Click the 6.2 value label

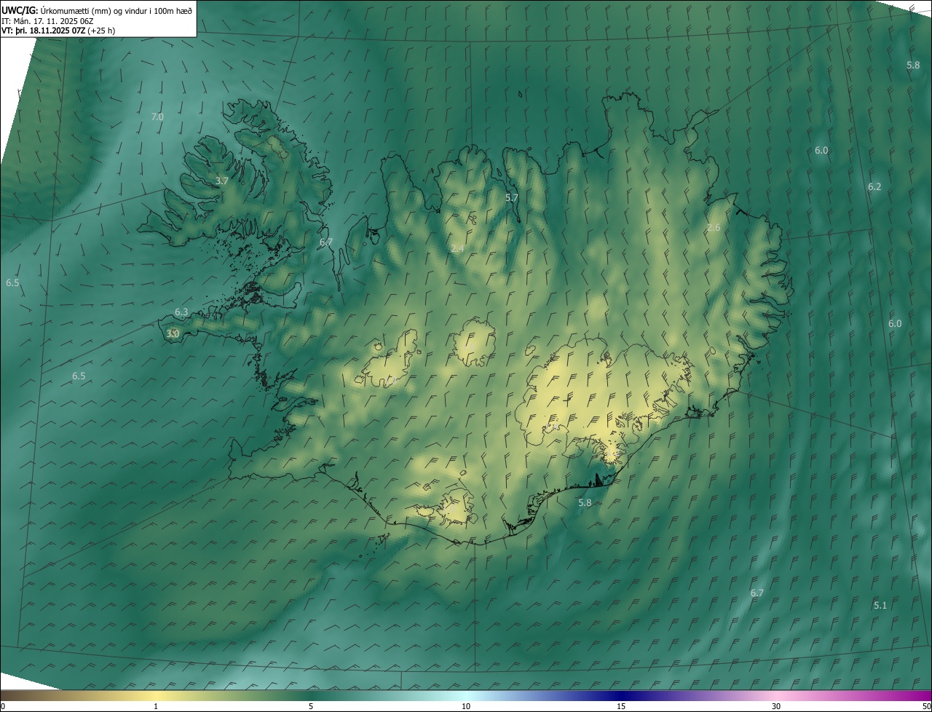click(x=874, y=187)
